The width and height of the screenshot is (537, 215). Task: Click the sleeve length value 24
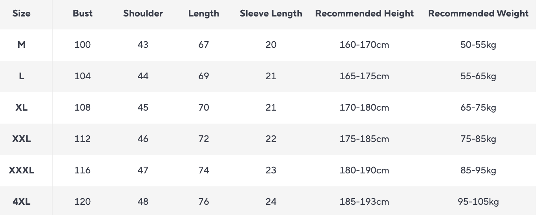(x=271, y=202)
